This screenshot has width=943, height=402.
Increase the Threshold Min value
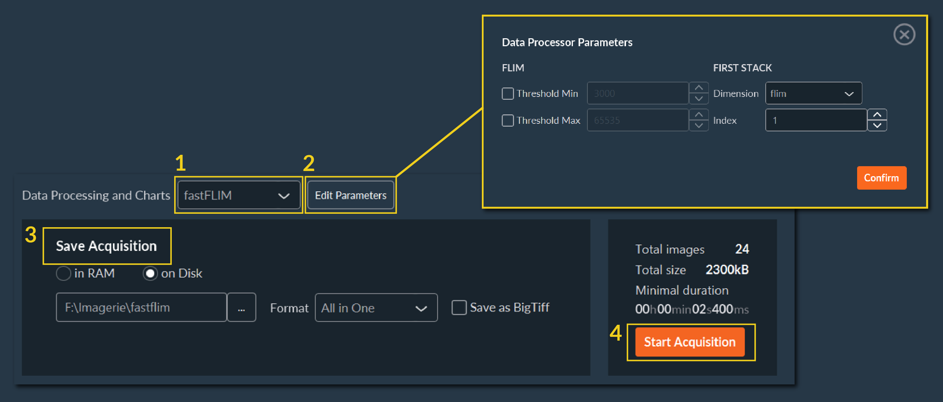pyautogui.click(x=698, y=88)
